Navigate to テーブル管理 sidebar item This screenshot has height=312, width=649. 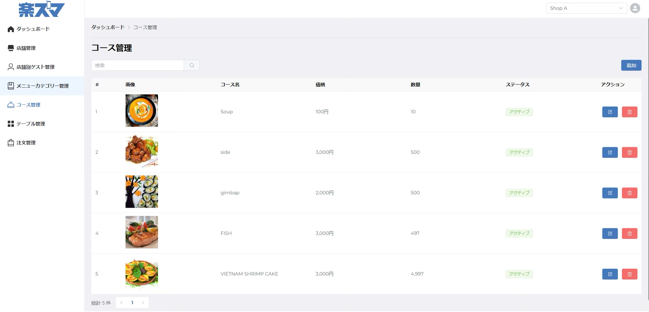click(30, 124)
